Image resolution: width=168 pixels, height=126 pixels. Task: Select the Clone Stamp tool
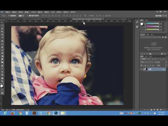2,47
